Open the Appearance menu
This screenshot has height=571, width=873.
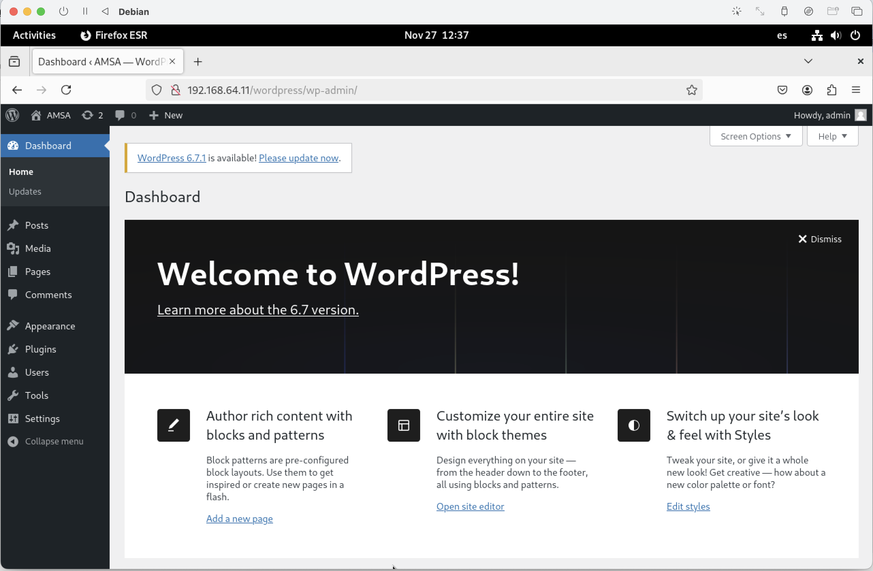tap(55, 326)
